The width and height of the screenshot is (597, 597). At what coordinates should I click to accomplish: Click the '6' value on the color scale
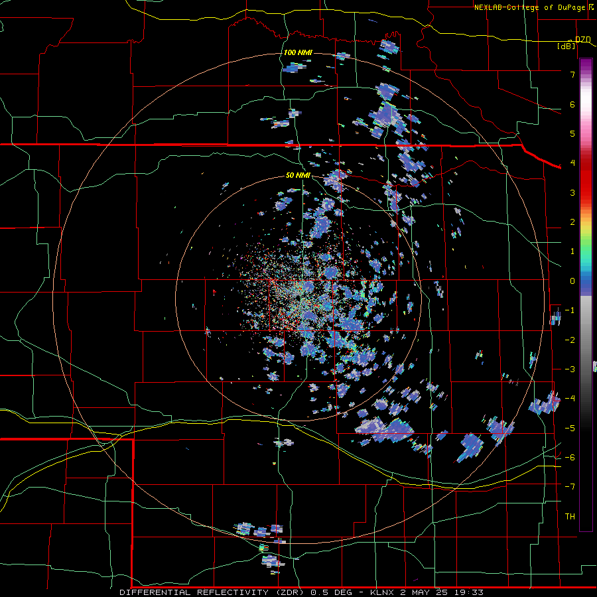tap(572, 104)
